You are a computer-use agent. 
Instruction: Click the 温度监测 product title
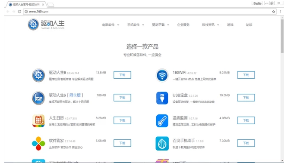(180, 118)
